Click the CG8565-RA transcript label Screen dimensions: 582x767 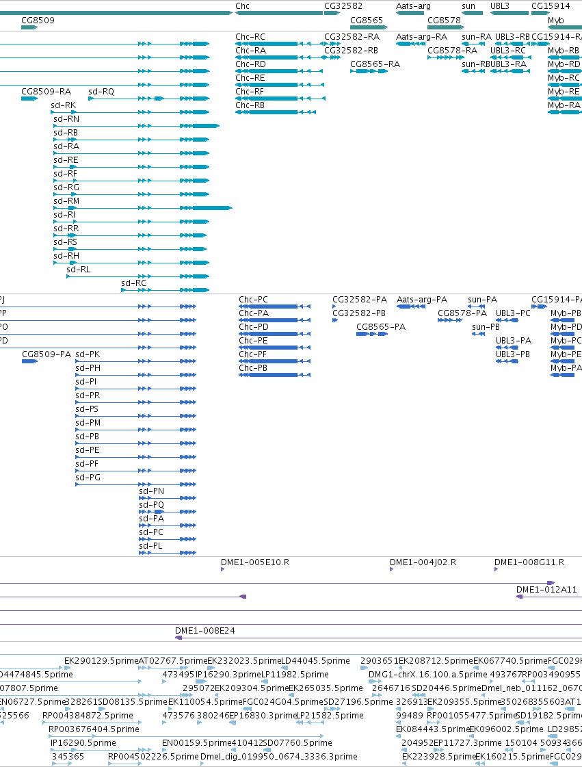(375, 64)
